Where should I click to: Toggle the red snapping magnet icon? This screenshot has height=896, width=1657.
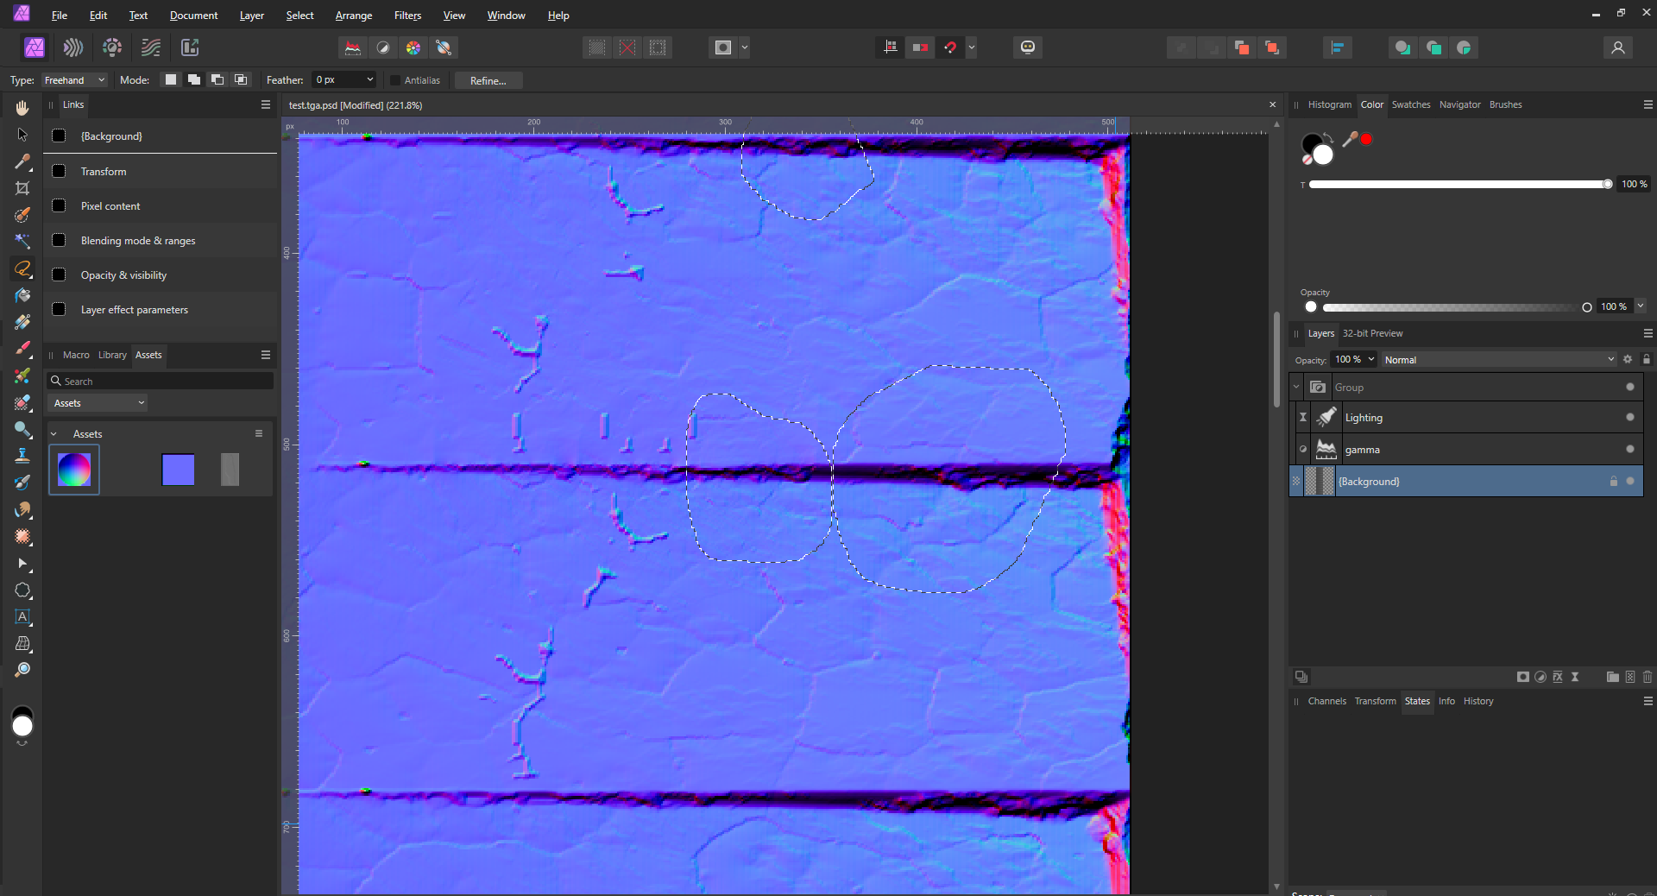pos(950,47)
